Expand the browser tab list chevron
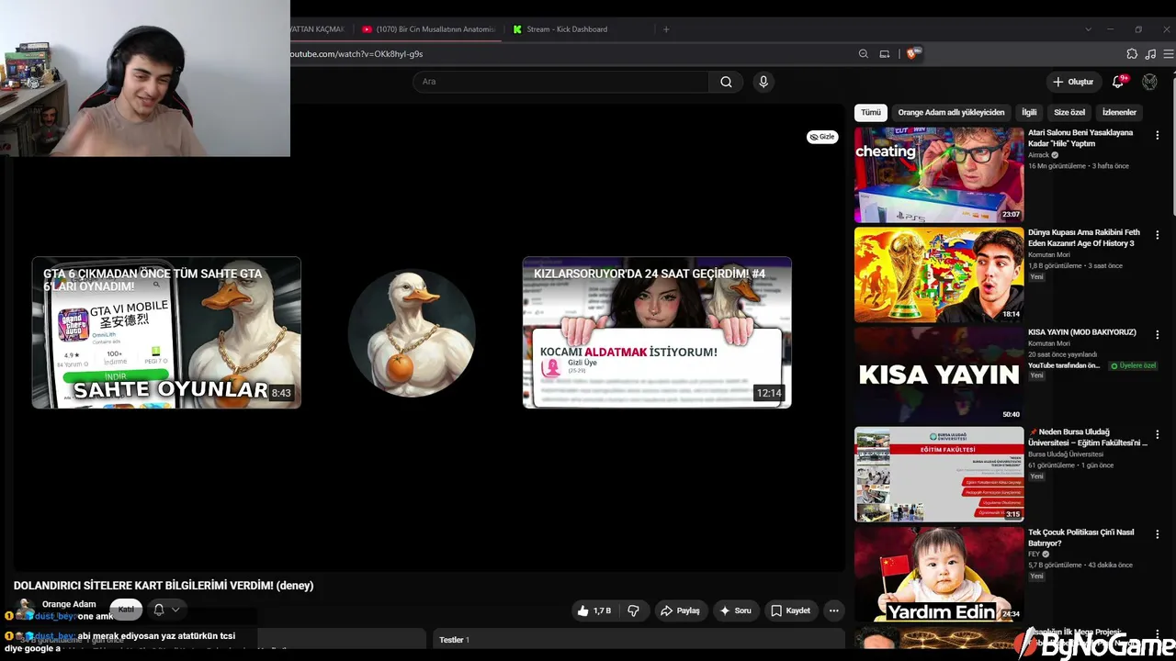The height and width of the screenshot is (661, 1176). [1088, 29]
